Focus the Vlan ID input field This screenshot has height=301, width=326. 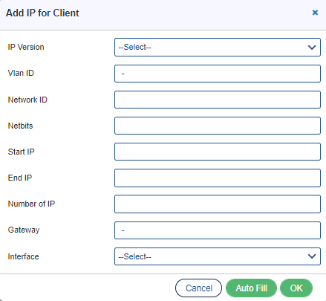pos(218,74)
